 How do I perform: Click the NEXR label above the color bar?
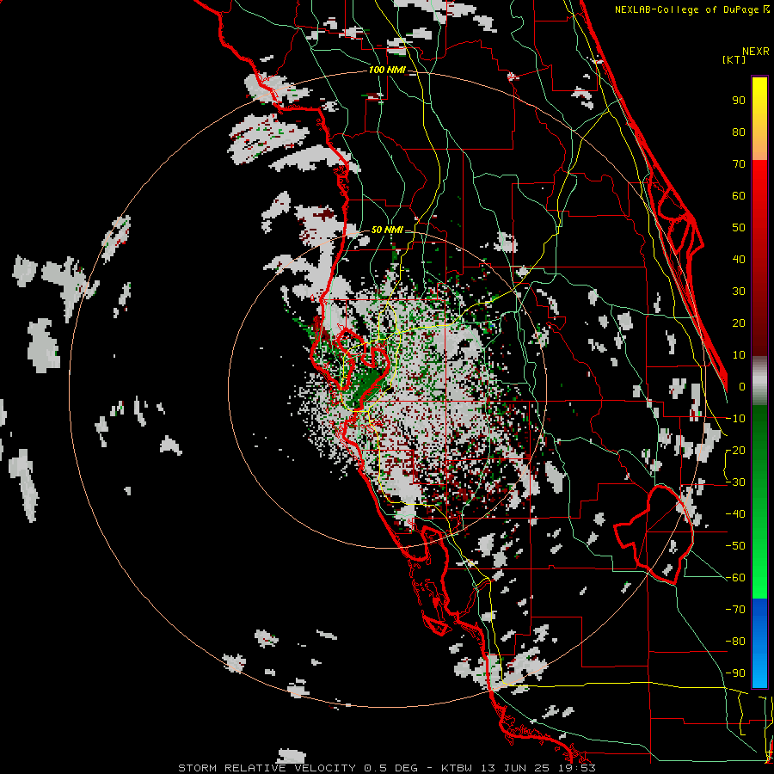tap(756, 52)
